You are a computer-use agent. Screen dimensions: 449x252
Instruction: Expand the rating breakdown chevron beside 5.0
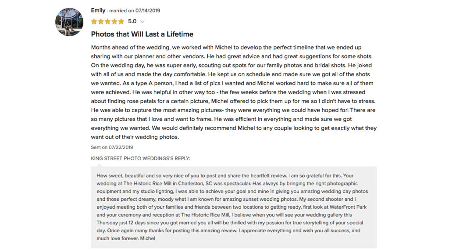143,22
